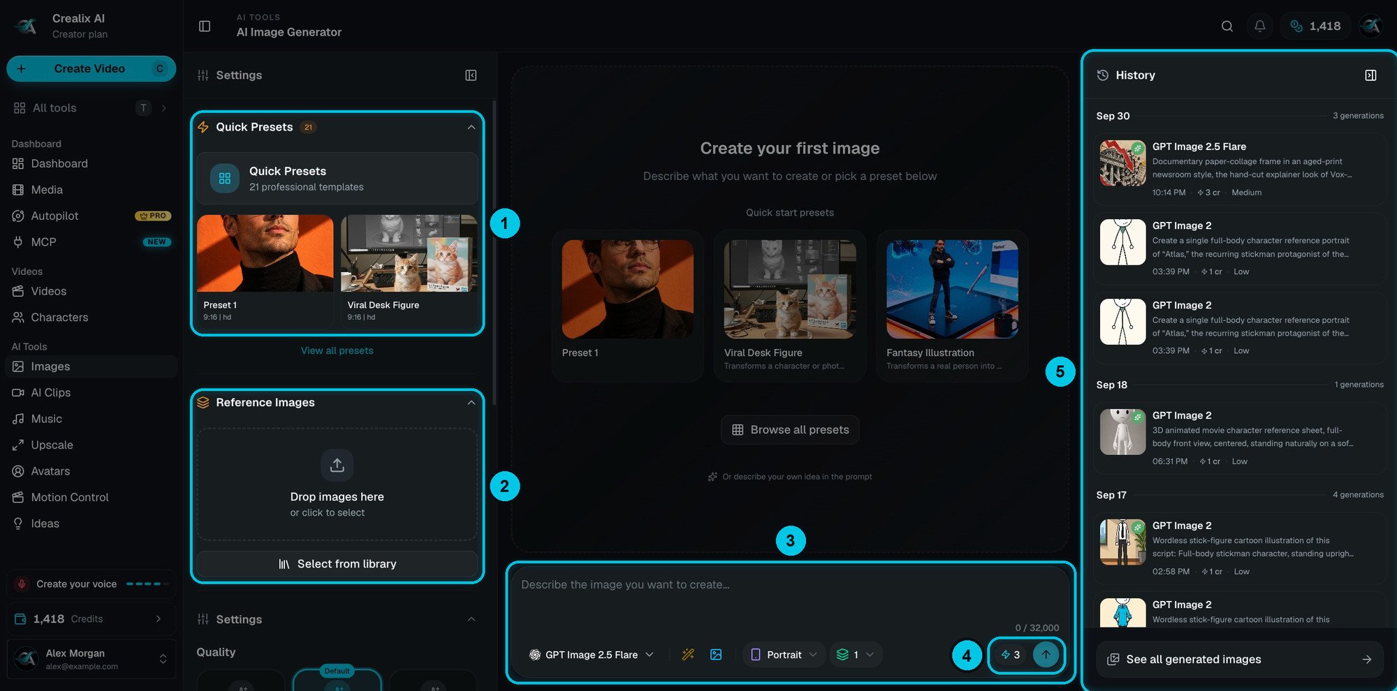The height and width of the screenshot is (691, 1397).
Task: Click See all generated images
Action: point(1239,660)
